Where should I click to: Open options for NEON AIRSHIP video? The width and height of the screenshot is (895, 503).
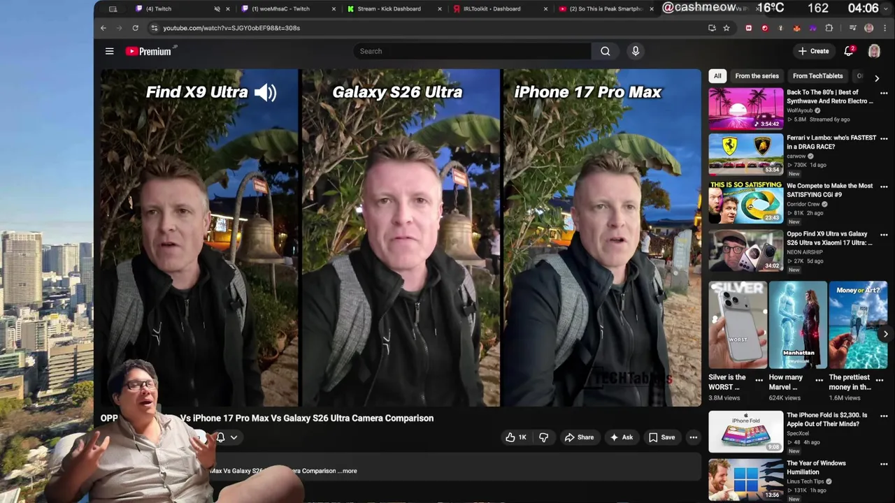click(884, 235)
